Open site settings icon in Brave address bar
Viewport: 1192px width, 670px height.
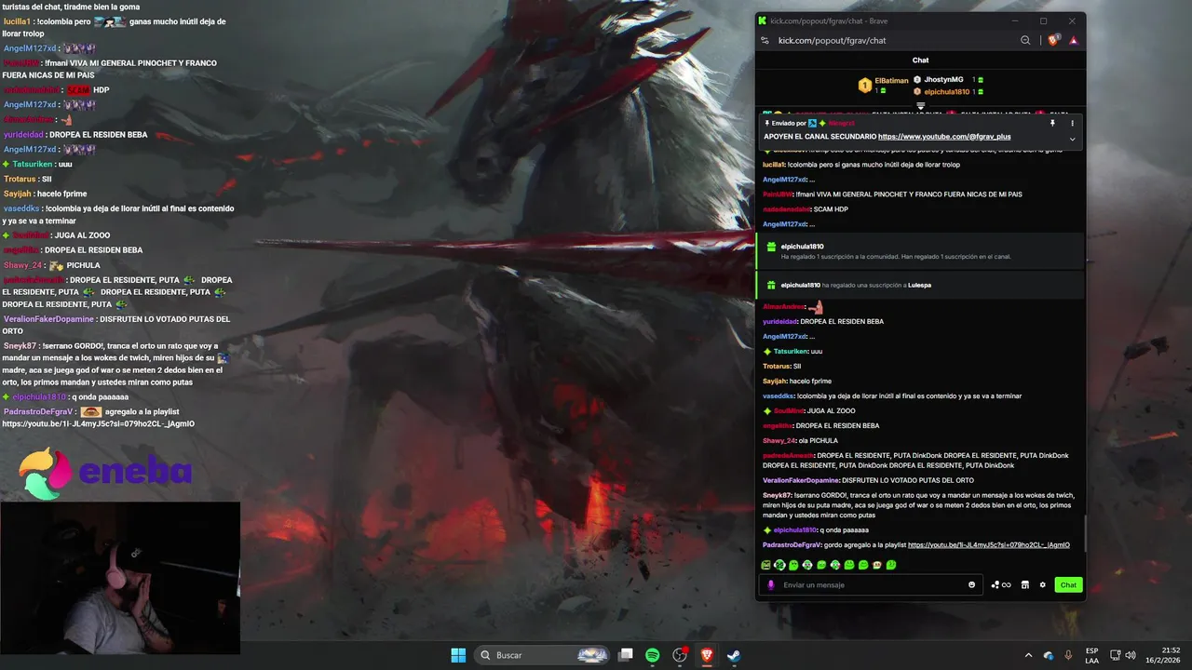pyautogui.click(x=765, y=40)
